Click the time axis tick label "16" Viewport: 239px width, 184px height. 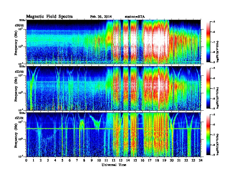click(x=142, y=160)
